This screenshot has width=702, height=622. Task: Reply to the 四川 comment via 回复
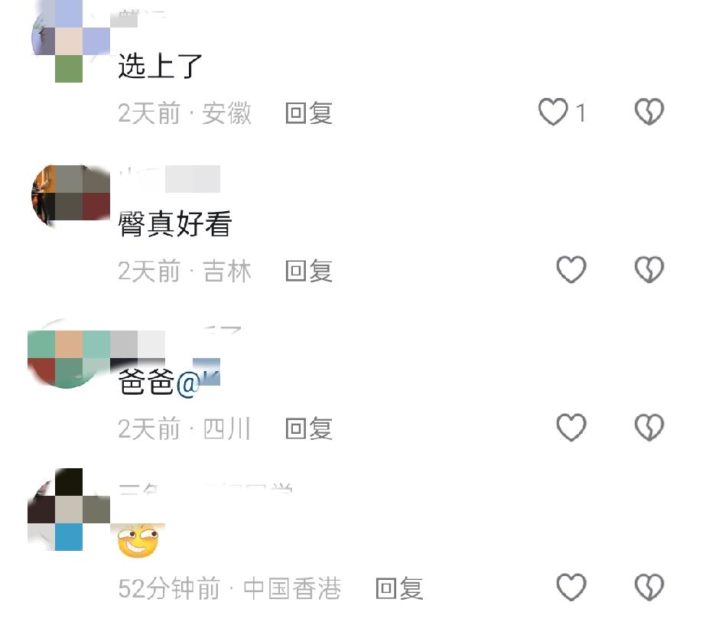point(309,428)
